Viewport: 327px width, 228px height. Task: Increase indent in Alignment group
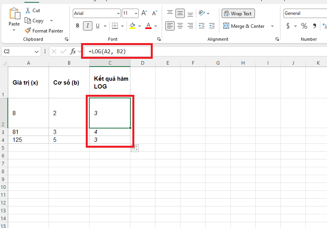tap(212, 26)
